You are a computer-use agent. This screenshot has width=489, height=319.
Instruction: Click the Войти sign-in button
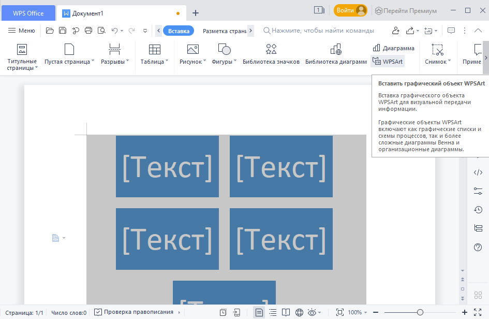350,11
